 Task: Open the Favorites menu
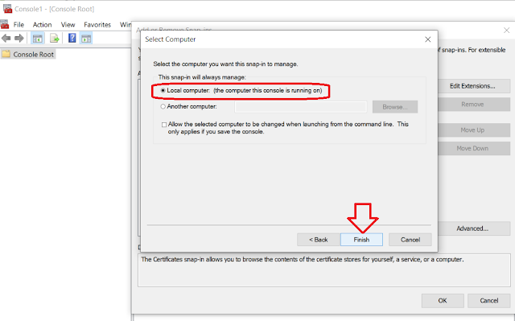pyautogui.click(x=97, y=25)
